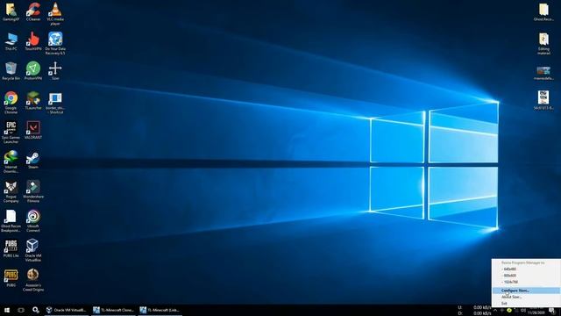Launch Oracle VM VirtualBox desktop icon
Image resolution: width=561 pixels, height=316 pixels.
pos(33,250)
